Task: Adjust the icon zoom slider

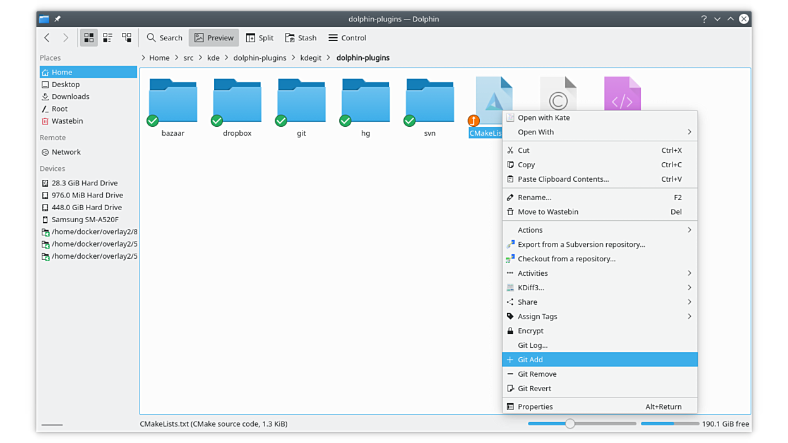Action: (570, 424)
